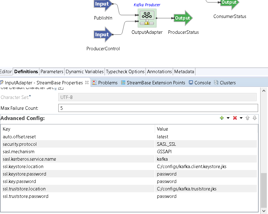Click the PublishIn input stream arrow
This screenshot has height=214, width=268.
[102, 4]
